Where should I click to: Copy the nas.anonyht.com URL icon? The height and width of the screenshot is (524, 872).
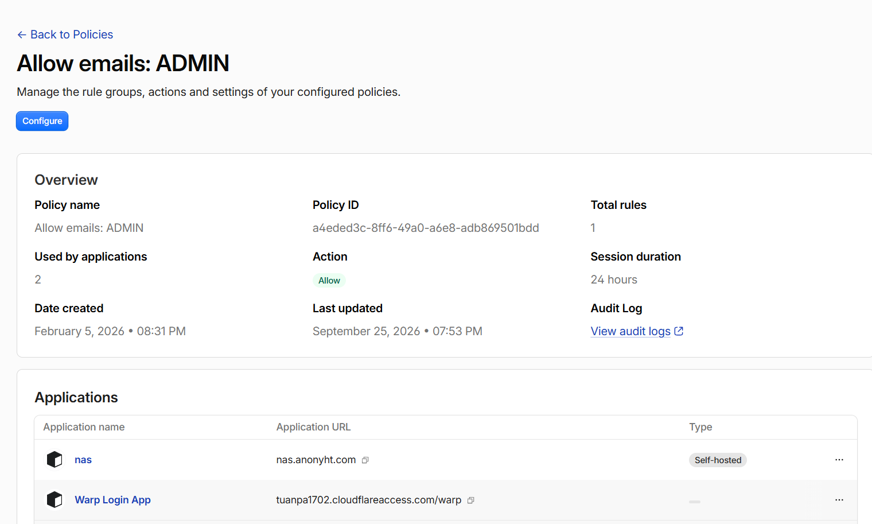coord(365,460)
